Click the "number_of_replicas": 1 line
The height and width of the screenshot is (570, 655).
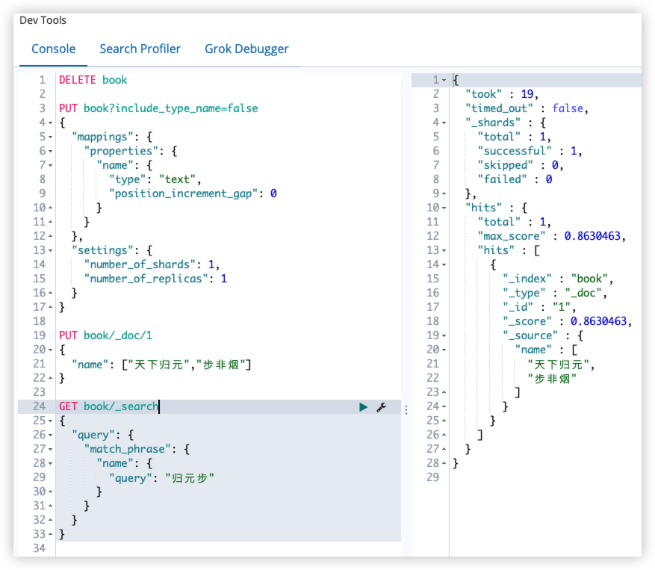click(155, 279)
